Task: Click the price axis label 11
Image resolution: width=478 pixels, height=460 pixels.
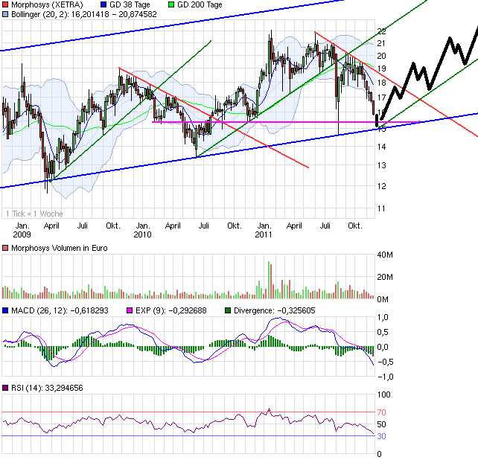Action: click(x=382, y=208)
